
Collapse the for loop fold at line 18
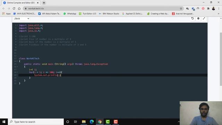(x=17, y=72)
